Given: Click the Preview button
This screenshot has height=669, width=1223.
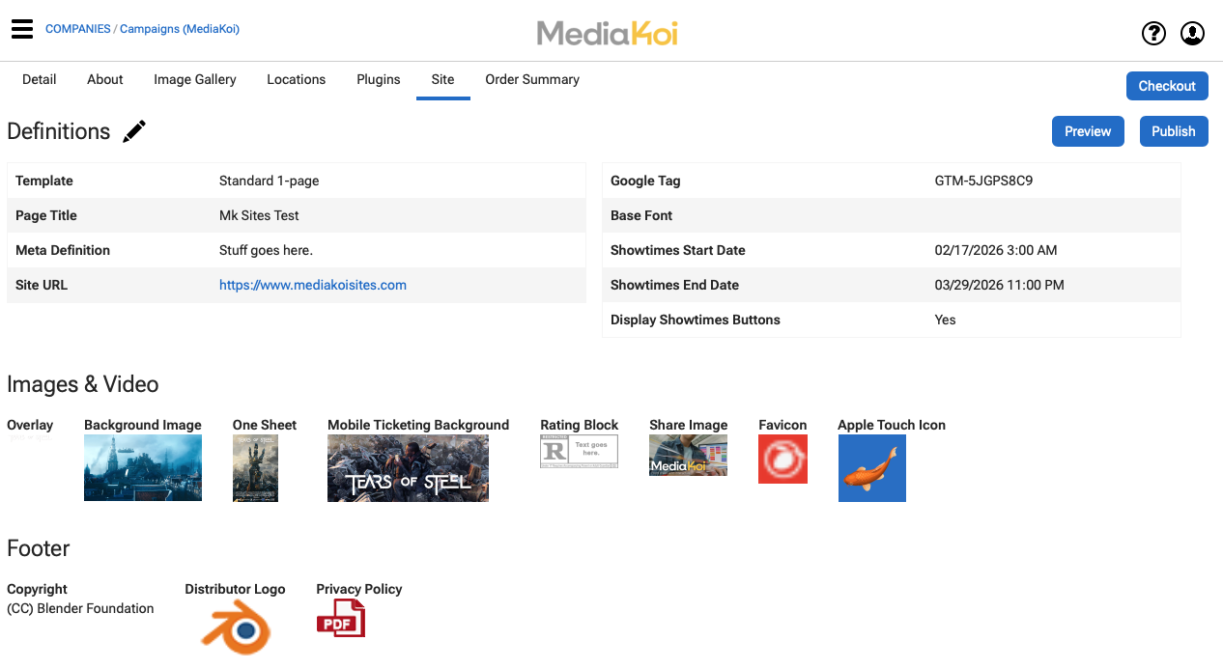Looking at the screenshot, I should click(1088, 131).
